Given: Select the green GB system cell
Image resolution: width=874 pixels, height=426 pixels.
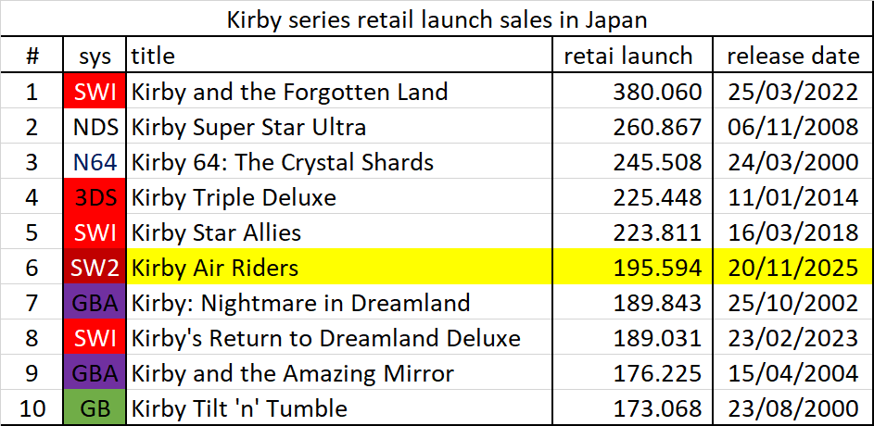Looking at the screenshot, I should (95, 408).
